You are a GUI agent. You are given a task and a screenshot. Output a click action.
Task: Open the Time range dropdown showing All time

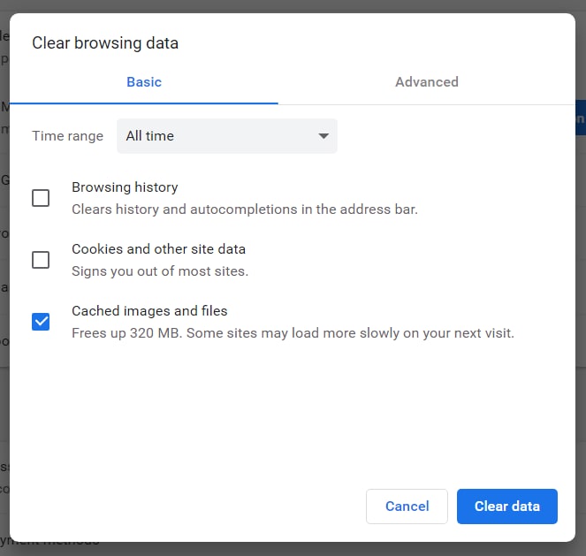coord(226,136)
